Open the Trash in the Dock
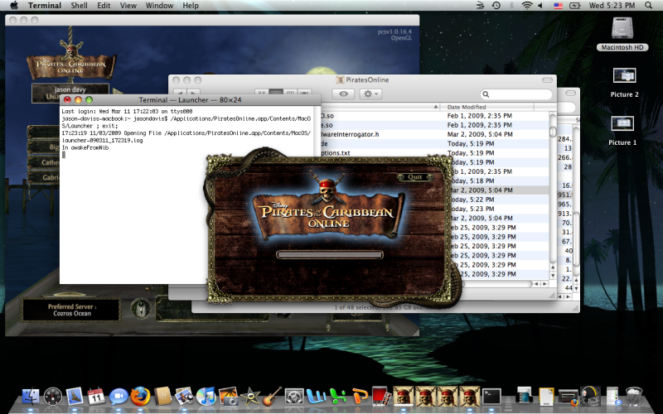Image resolution: width=663 pixels, height=414 pixels. coord(634,397)
